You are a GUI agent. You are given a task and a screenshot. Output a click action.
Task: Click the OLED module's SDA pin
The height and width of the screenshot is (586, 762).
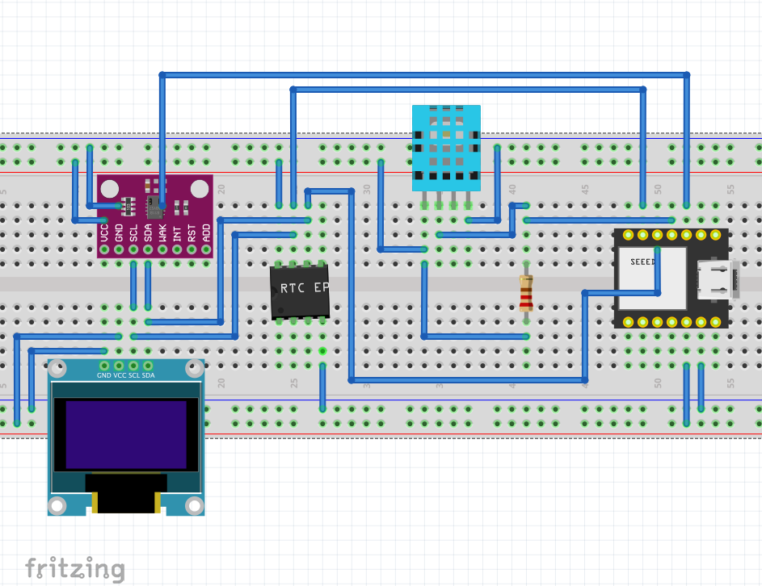(148, 366)
